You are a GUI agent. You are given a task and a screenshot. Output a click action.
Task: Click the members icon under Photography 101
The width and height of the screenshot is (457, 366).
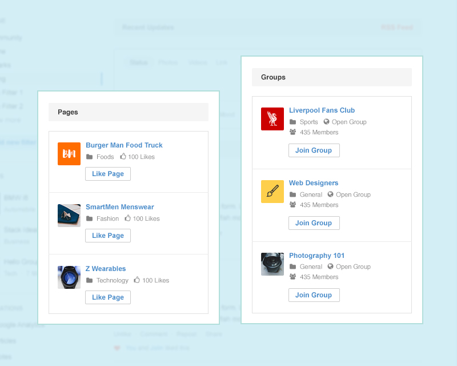point(293,277)
